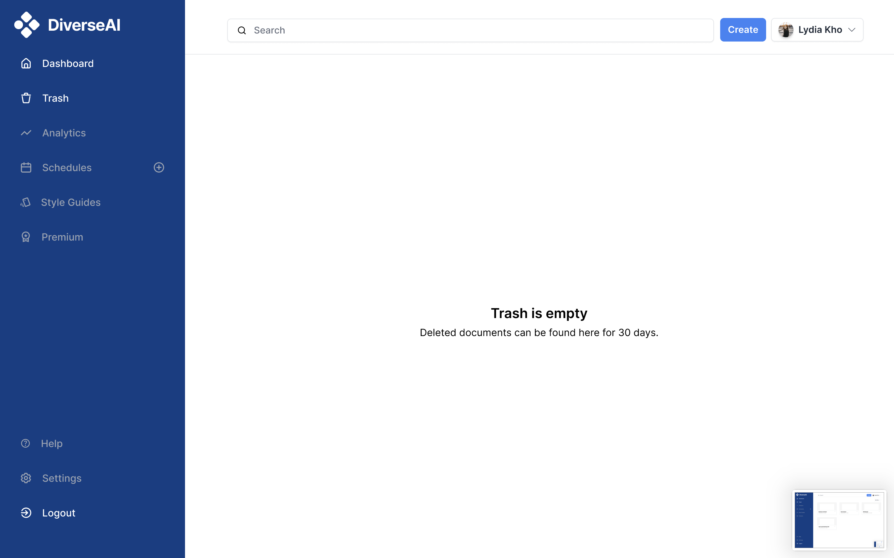Screen dimensions: 894x558
Task: Click the Dashboard home icon
Action: point(26,64)
